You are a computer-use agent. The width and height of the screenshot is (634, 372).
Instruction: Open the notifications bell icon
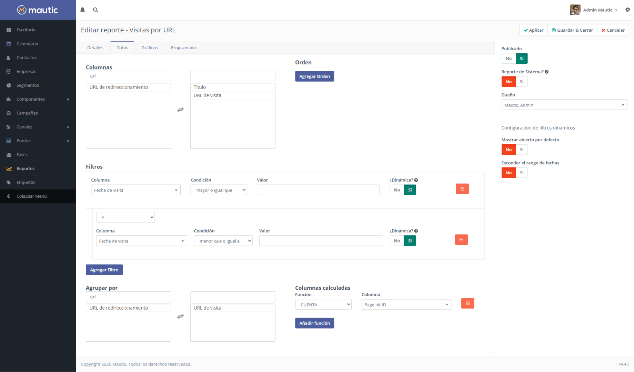point(82,10)
